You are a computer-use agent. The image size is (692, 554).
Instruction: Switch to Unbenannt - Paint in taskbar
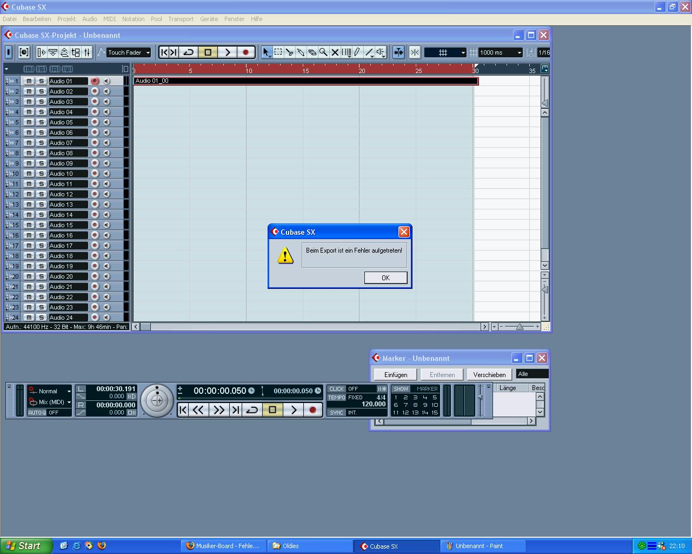[483, 546]
